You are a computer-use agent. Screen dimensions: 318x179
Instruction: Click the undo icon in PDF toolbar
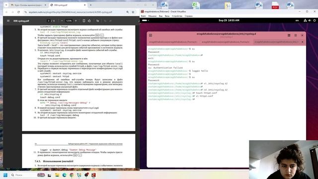pos(105,21)
